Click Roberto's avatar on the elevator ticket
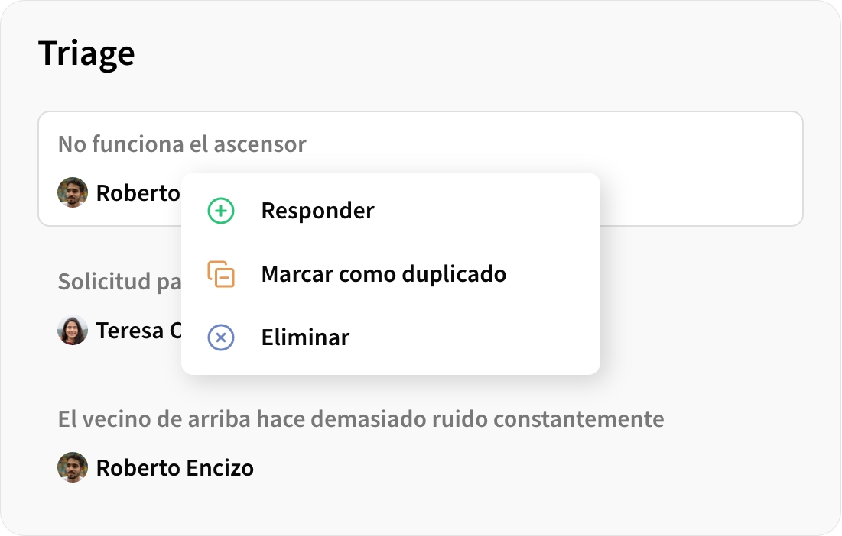842x536 pixels. (73, 192)
